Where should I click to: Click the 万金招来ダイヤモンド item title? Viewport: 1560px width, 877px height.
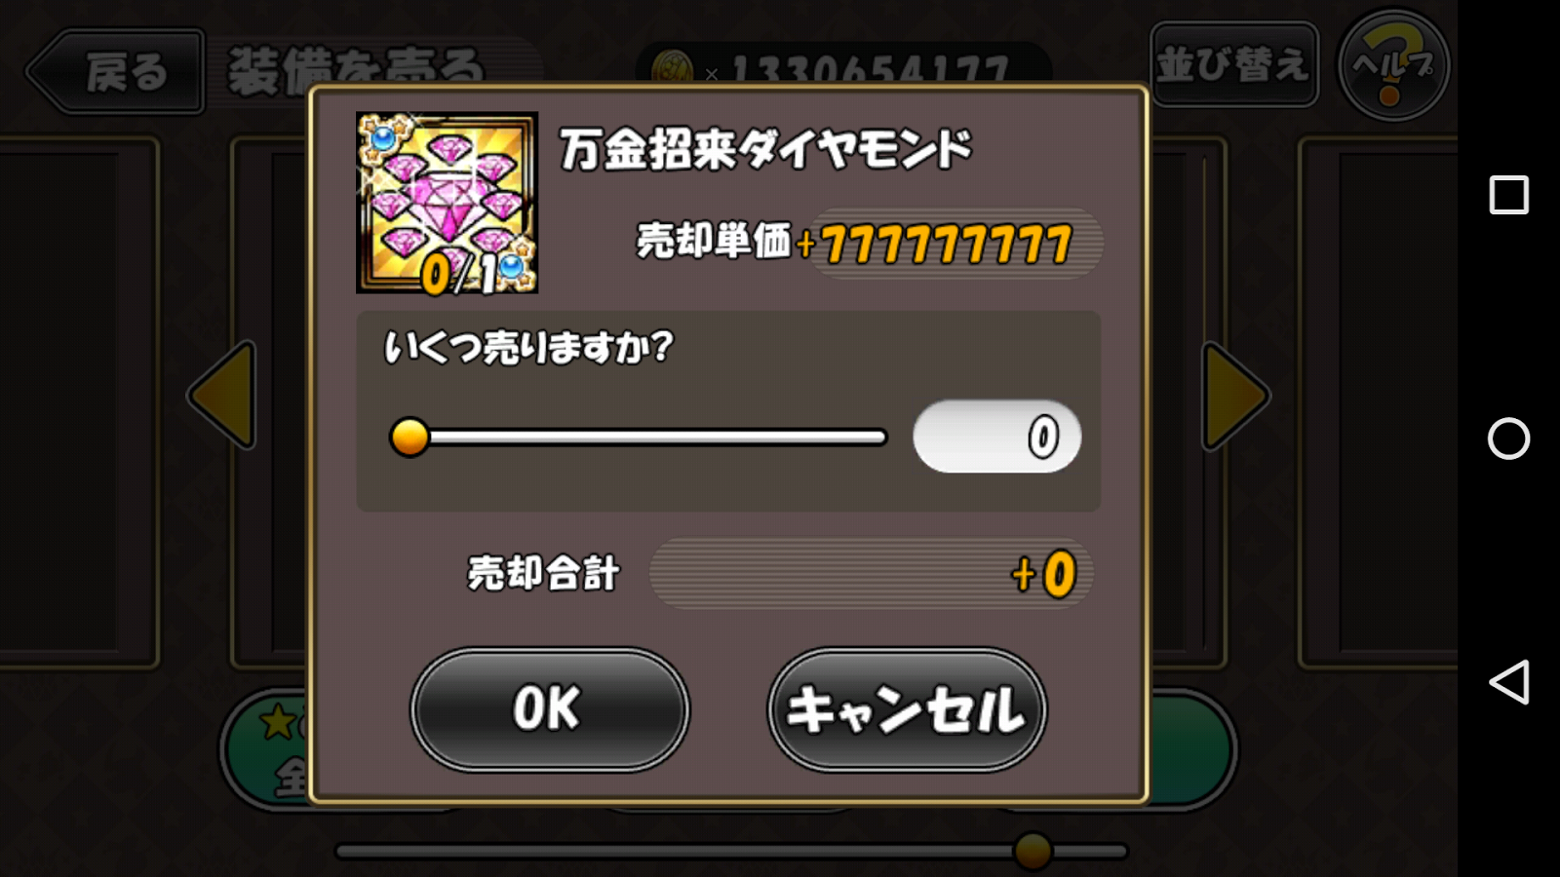click(x=765, y=149)
